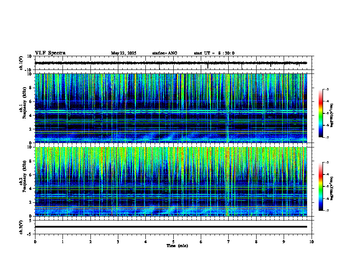Click the "Time (min)" axis title
Viewport: 351px width, 271px height.
point(177,246)
